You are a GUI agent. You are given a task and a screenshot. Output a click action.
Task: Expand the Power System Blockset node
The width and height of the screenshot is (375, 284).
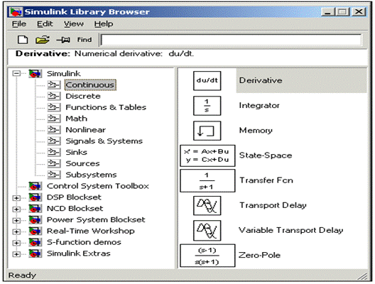point(16,220)
